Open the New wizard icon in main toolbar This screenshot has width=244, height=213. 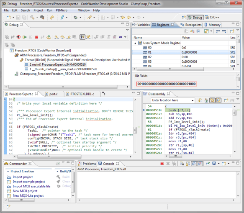coord(8,17)
